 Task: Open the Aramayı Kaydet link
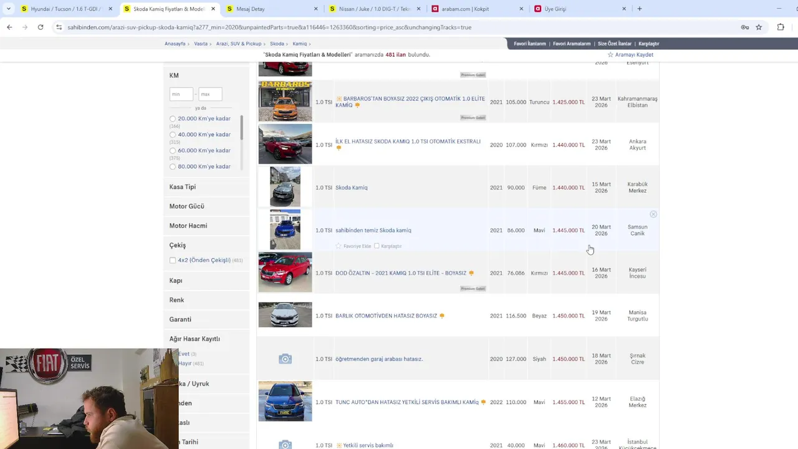[634, 55]
